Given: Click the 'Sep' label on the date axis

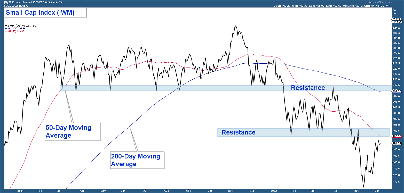Looking at the screenshot, I should coord(189,191).
